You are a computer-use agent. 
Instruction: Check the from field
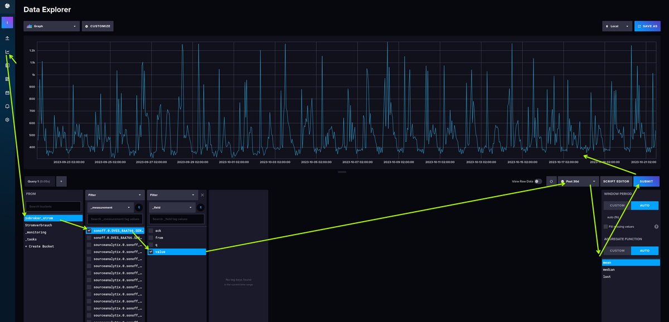pyautogui.click(x=151, y=237)
